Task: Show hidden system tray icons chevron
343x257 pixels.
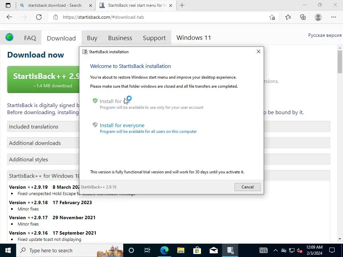Action: click(x=276, y=250)
